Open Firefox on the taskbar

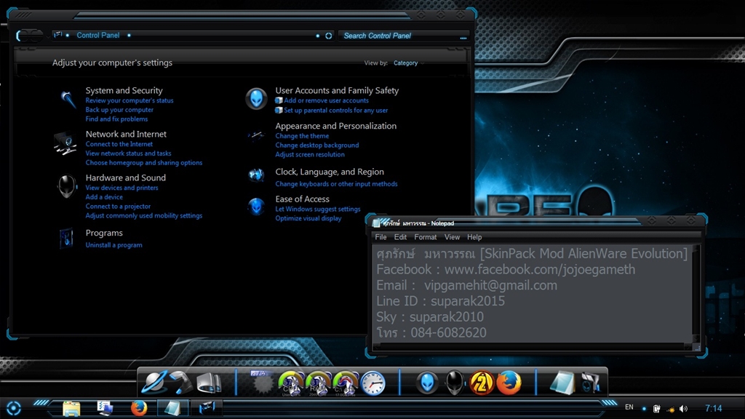[139, 408]
